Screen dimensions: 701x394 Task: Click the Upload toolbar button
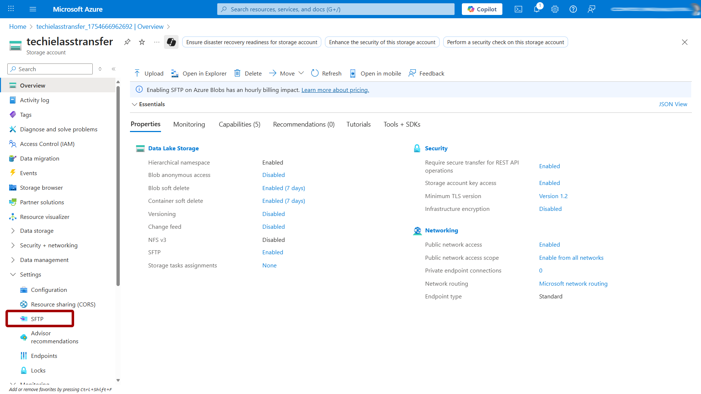tap(149, 73)
